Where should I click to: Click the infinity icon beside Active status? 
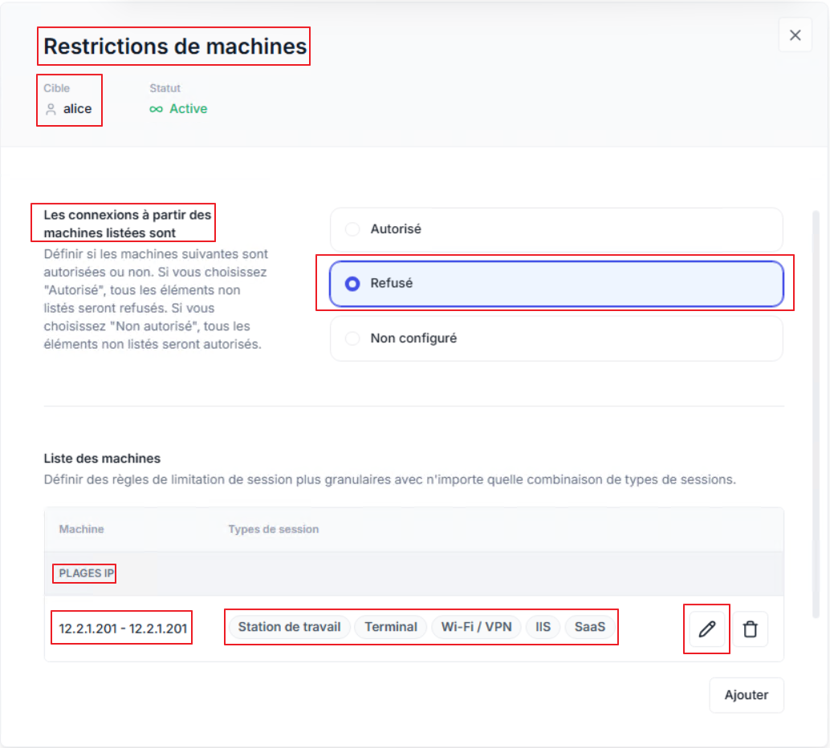pyautogui.click(x=156, y=109)
